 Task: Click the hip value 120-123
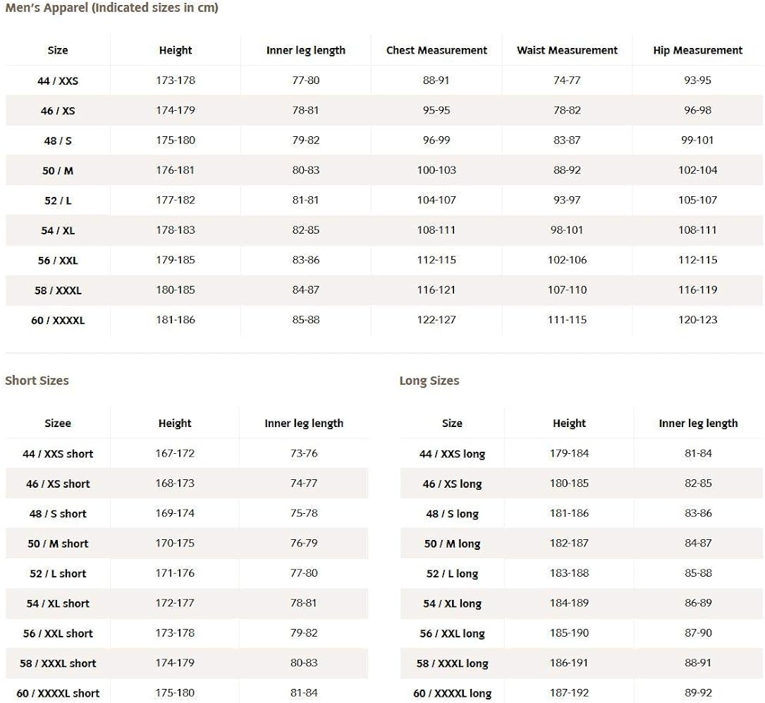[697, 320]
